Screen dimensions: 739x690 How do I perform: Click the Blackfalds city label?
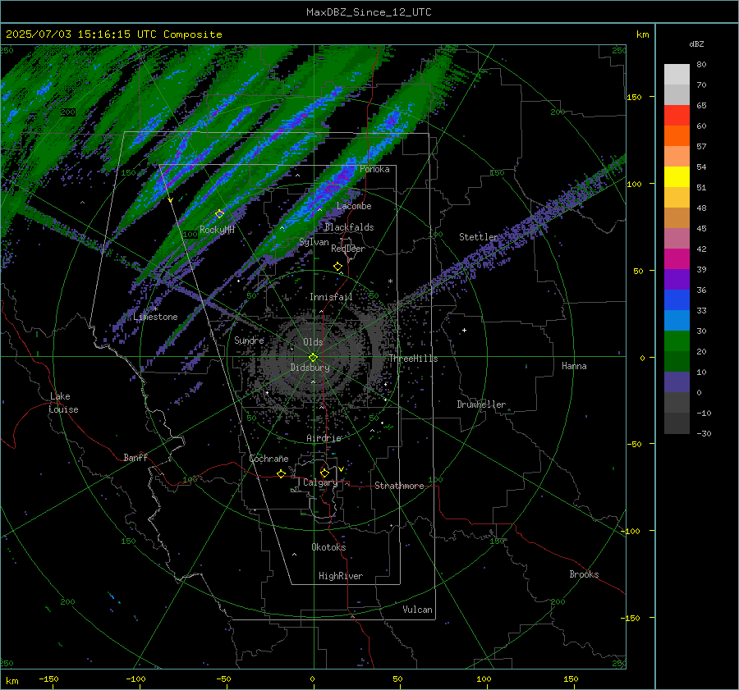(x=349, y=227)
